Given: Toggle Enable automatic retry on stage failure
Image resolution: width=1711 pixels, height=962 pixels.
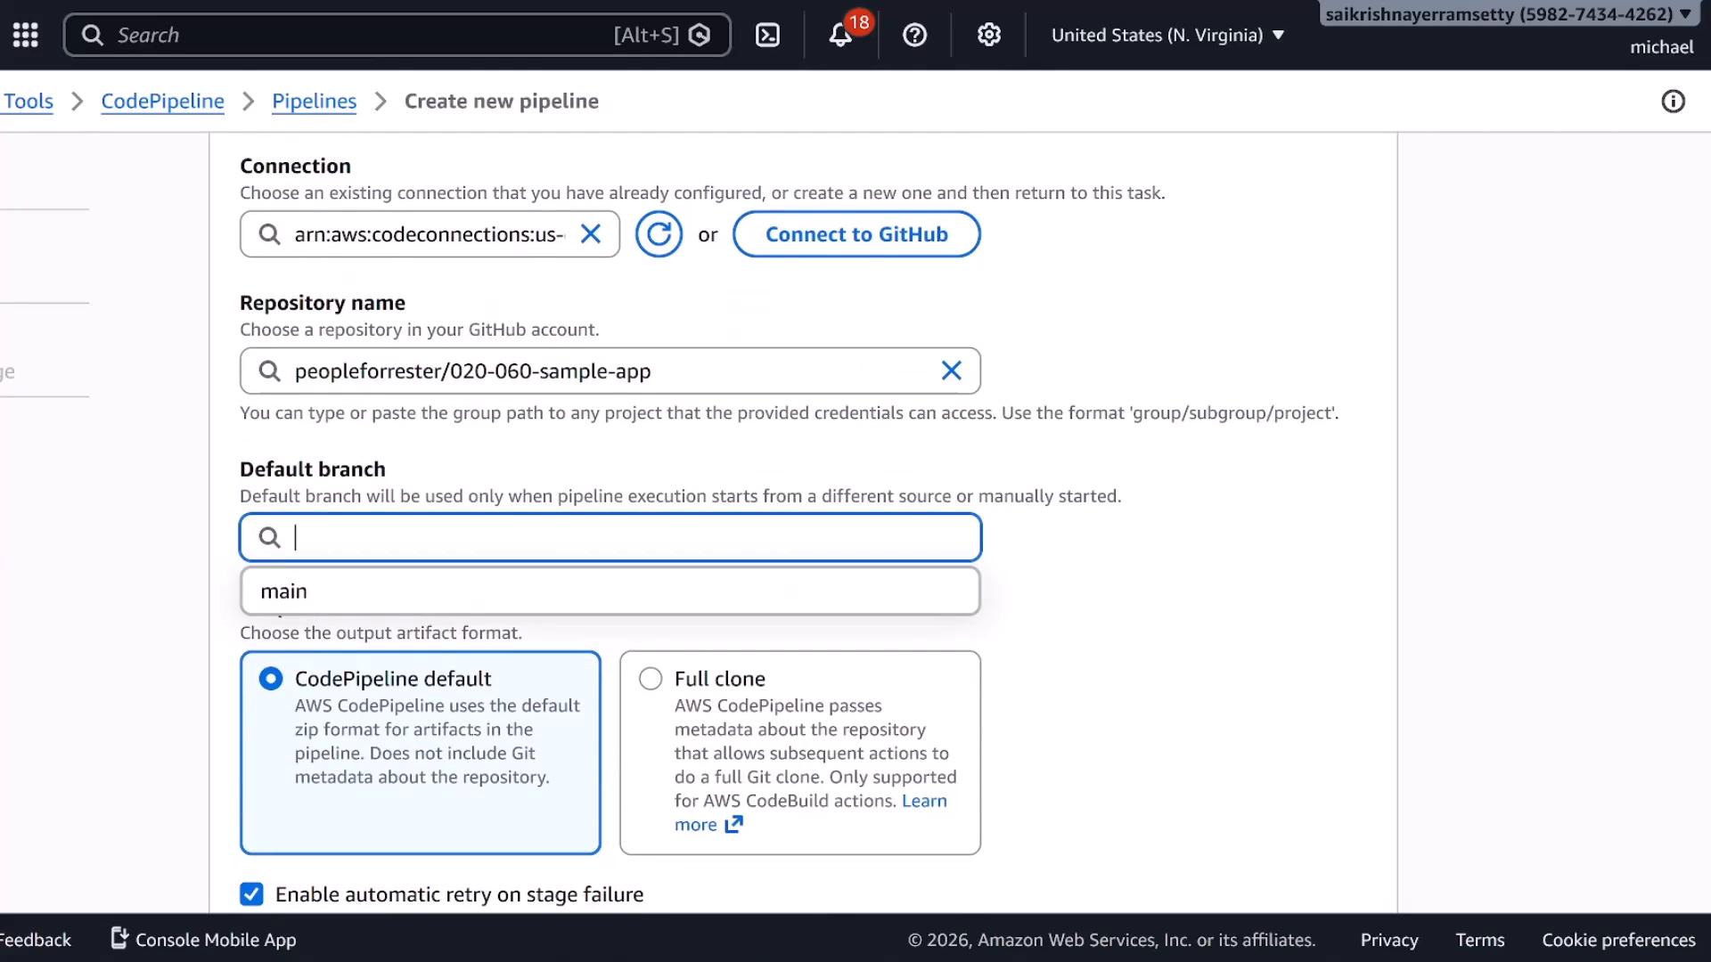Looking at the screenshot, I should (x=251, y=893).
